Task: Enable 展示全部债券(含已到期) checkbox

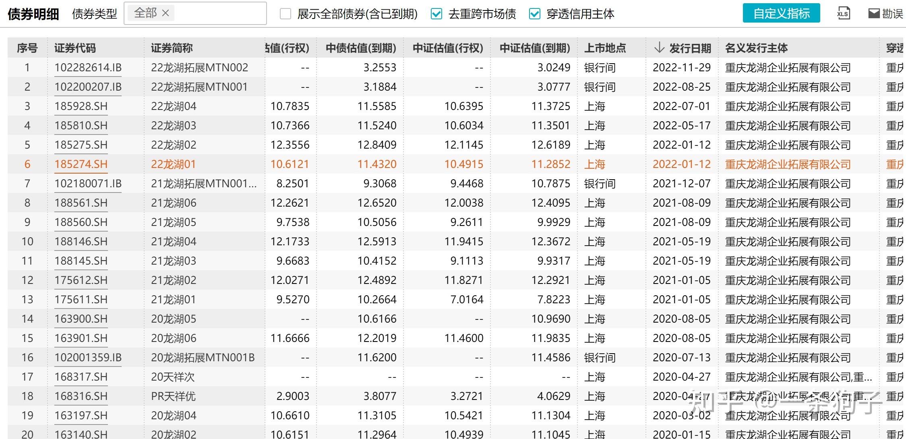Action: 285,14
